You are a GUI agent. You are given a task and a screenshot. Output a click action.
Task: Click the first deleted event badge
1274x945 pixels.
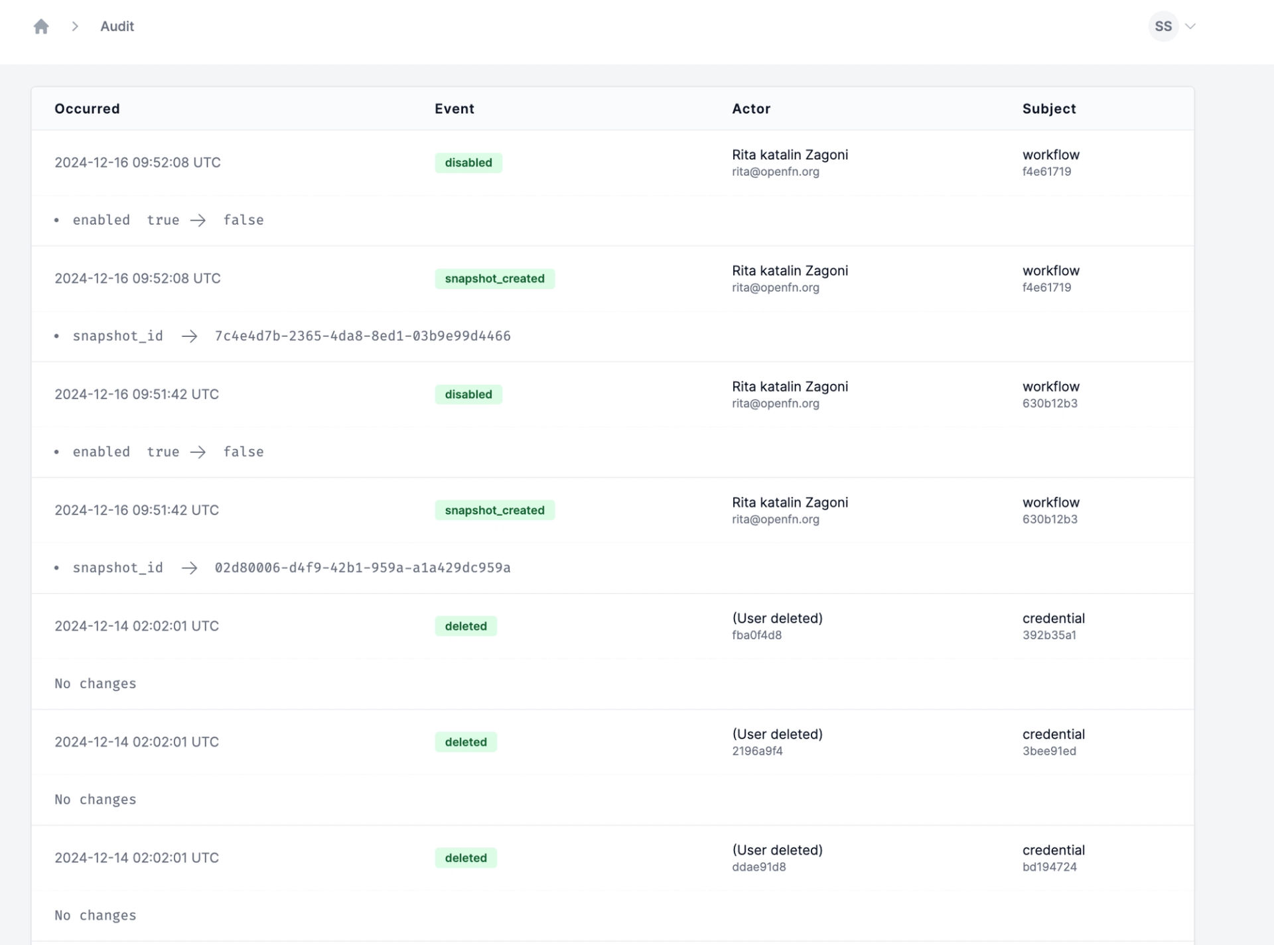[465, 626]
